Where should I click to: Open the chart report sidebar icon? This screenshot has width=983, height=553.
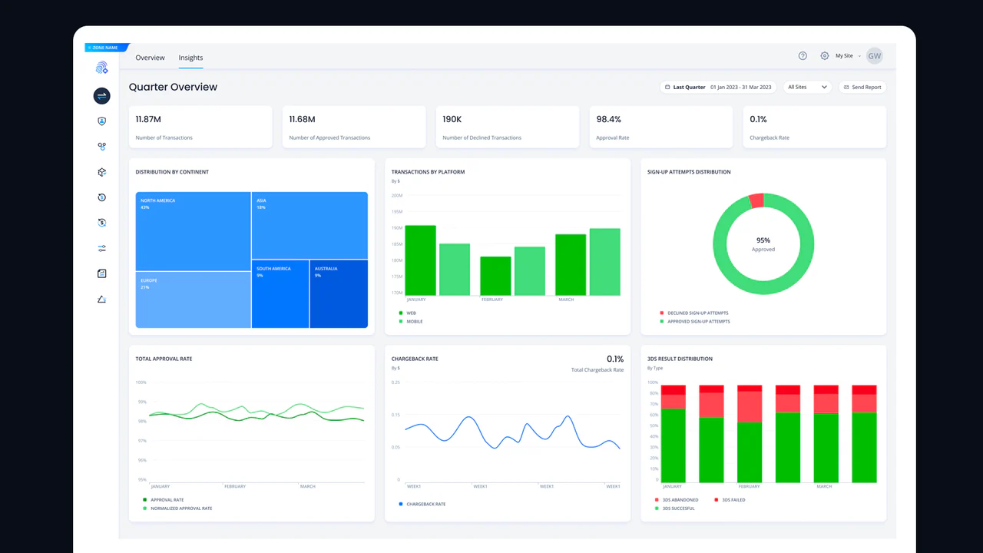click(x=101, y=273)
